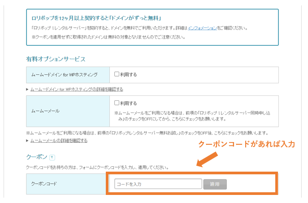Open ムームードメイン for WPホスティングの詳細を確認する link
The image size is (308, 203).
pos(77,89)
